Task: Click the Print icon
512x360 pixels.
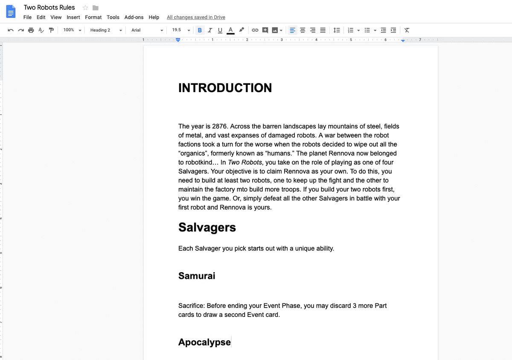Action: pos(31,30)
